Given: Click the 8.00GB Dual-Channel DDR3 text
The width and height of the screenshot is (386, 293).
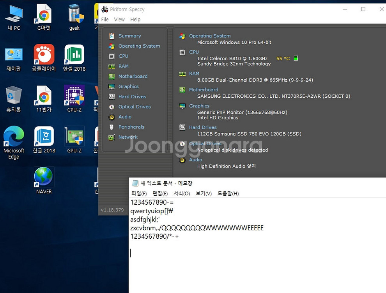Looking at the screenshot, I should pos(255,80).
